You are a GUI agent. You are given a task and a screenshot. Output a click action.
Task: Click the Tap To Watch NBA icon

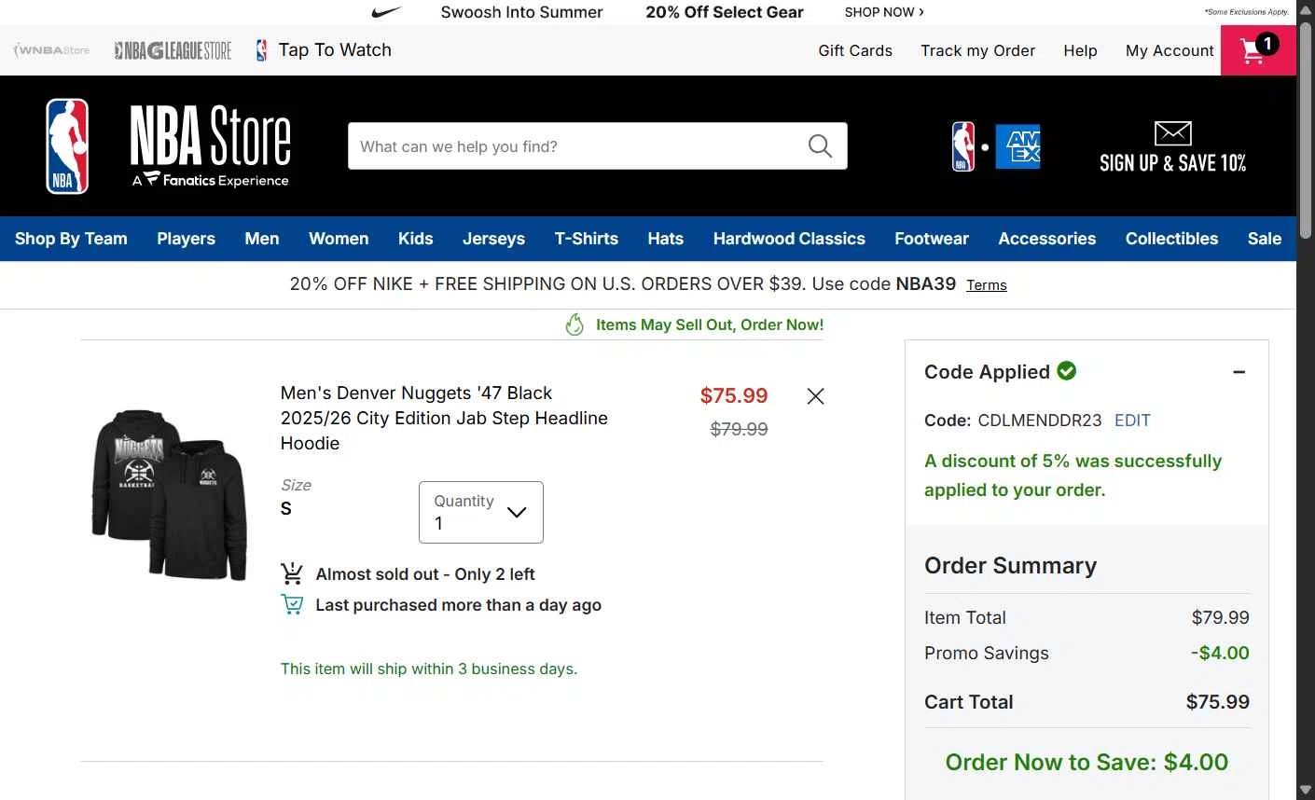pos(262,50)
